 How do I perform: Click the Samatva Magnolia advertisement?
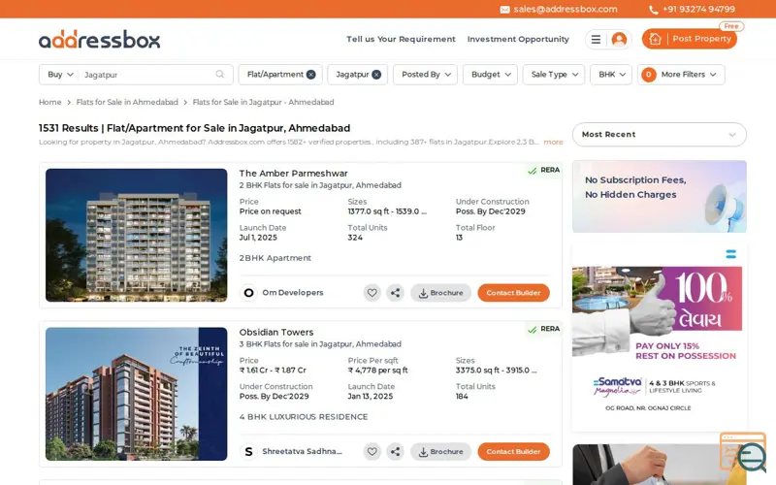tap(660, 338)
